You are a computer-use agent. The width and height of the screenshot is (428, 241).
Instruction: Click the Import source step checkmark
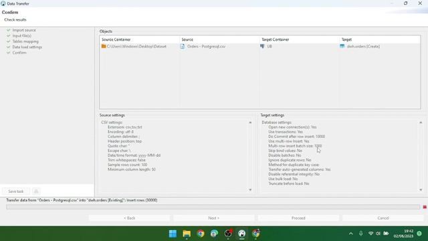[9, 30]
